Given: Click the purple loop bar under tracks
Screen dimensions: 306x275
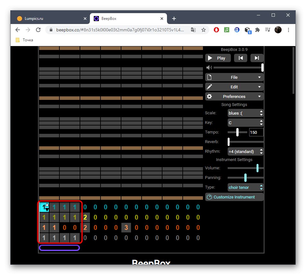Looking at the screenshot, I should (x=59, y=248).
